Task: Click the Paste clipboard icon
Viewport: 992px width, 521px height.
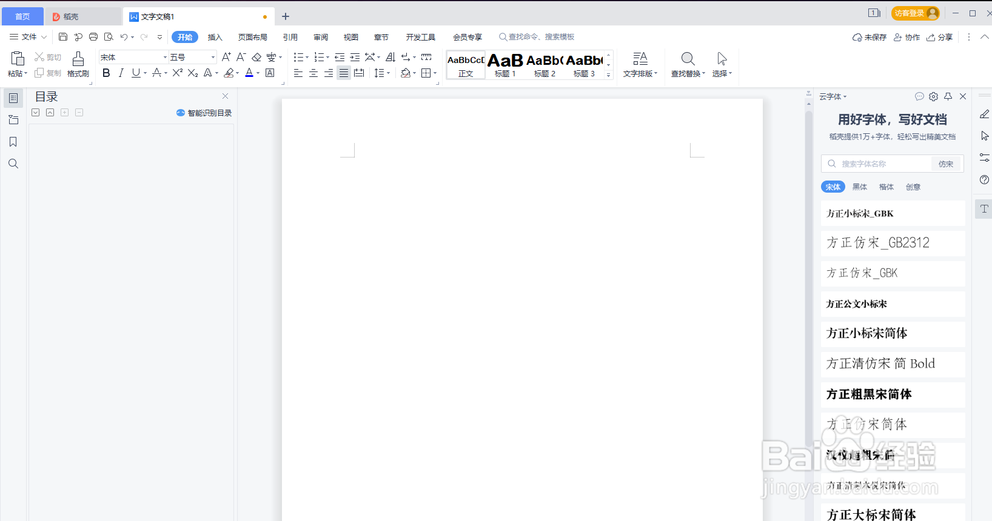Action: (18, 59)
